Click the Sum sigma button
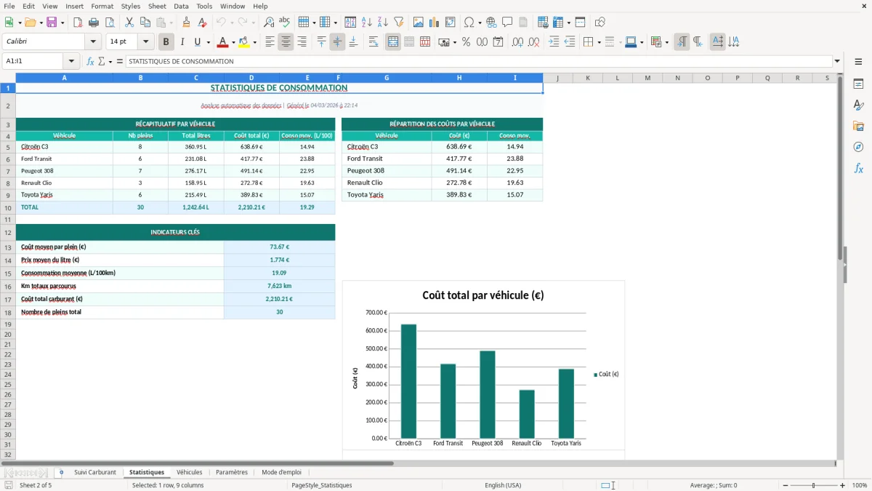 click(101, 62)
